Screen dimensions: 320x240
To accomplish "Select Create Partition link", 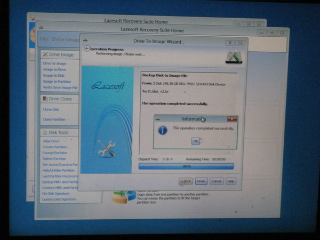I will 55,147.
